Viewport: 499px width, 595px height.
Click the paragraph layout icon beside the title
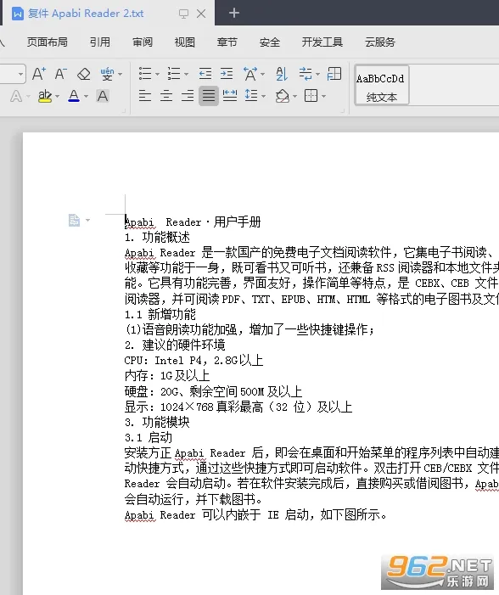tap(75, 220)
